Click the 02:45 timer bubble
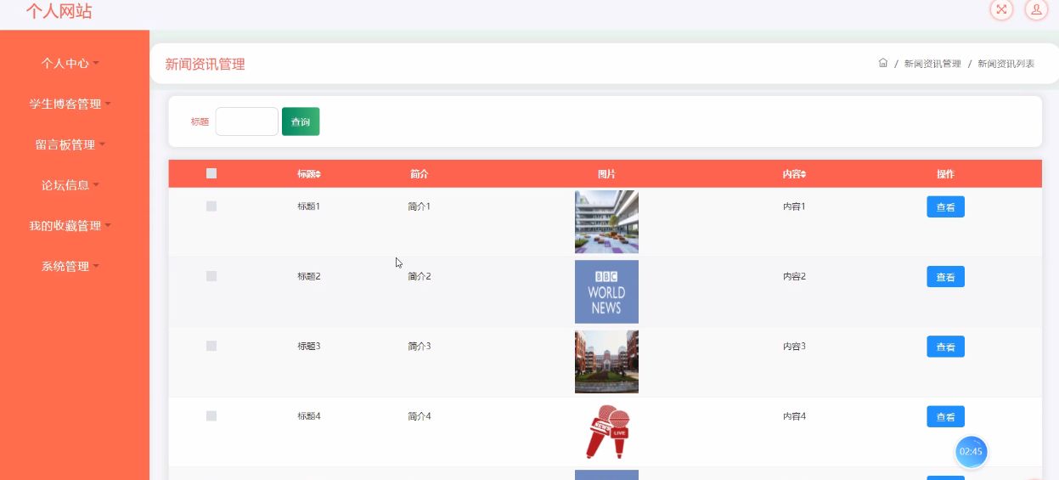 coord(971,452)
